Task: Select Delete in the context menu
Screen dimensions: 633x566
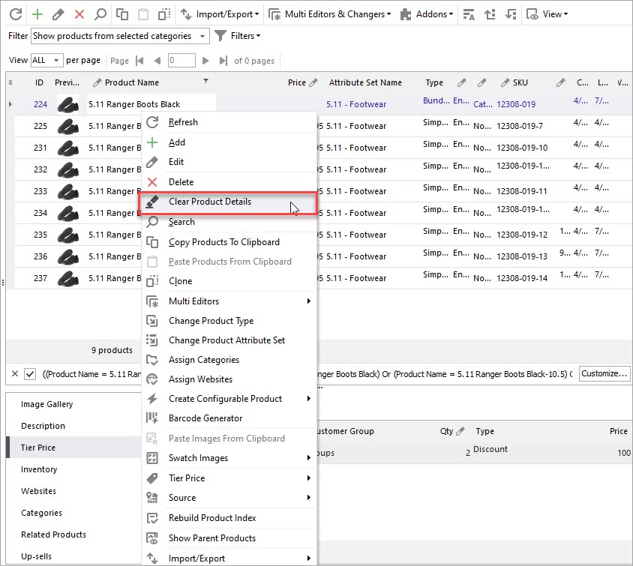Action: coord(229,182)
